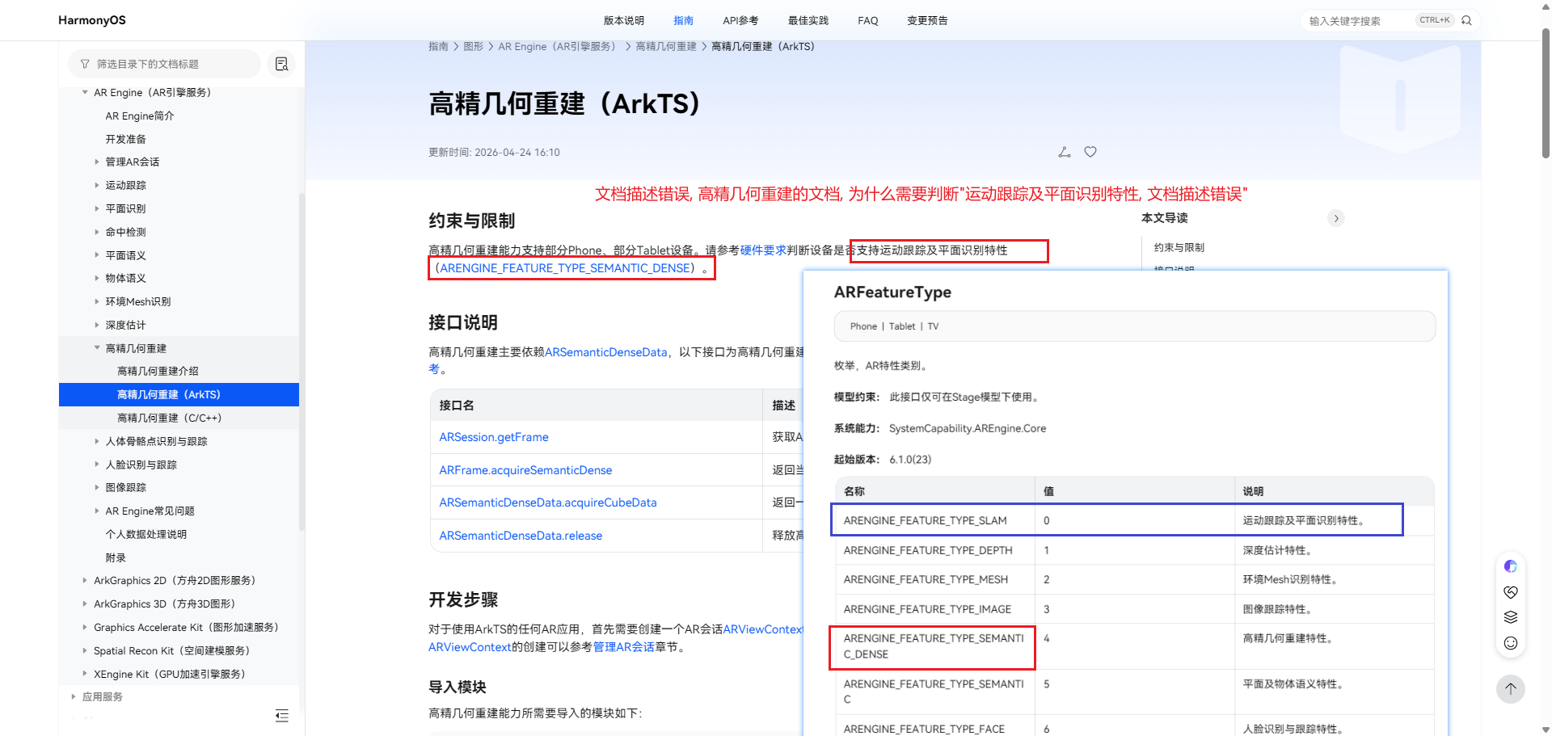This screenshot has height=736, width=1552.
Task: Collapse sidebar using bottom indent icon
Action: [x=281, y=715]
